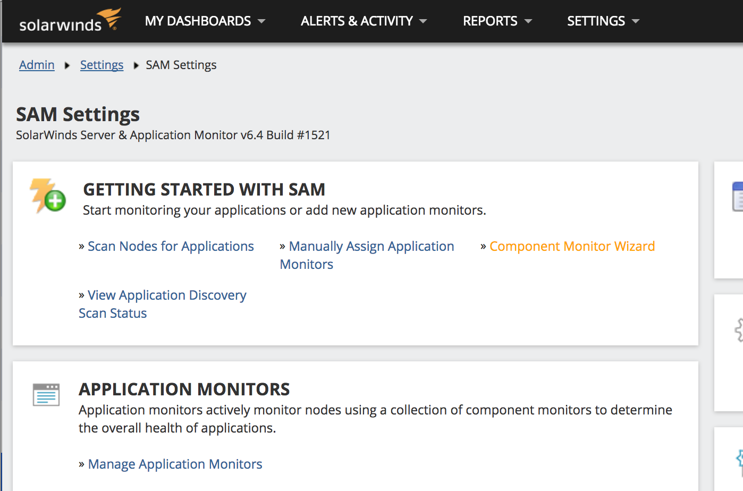Open Scan Nodes for Applications
743x491 pixels.
click(171, 247)
